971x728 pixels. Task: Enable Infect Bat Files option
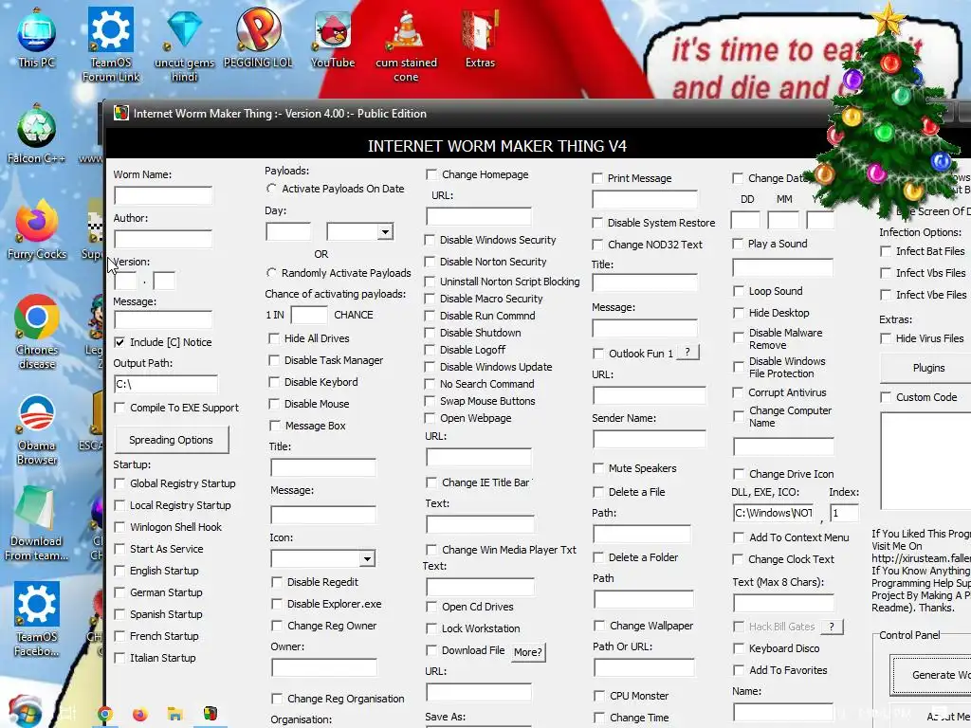886,251
